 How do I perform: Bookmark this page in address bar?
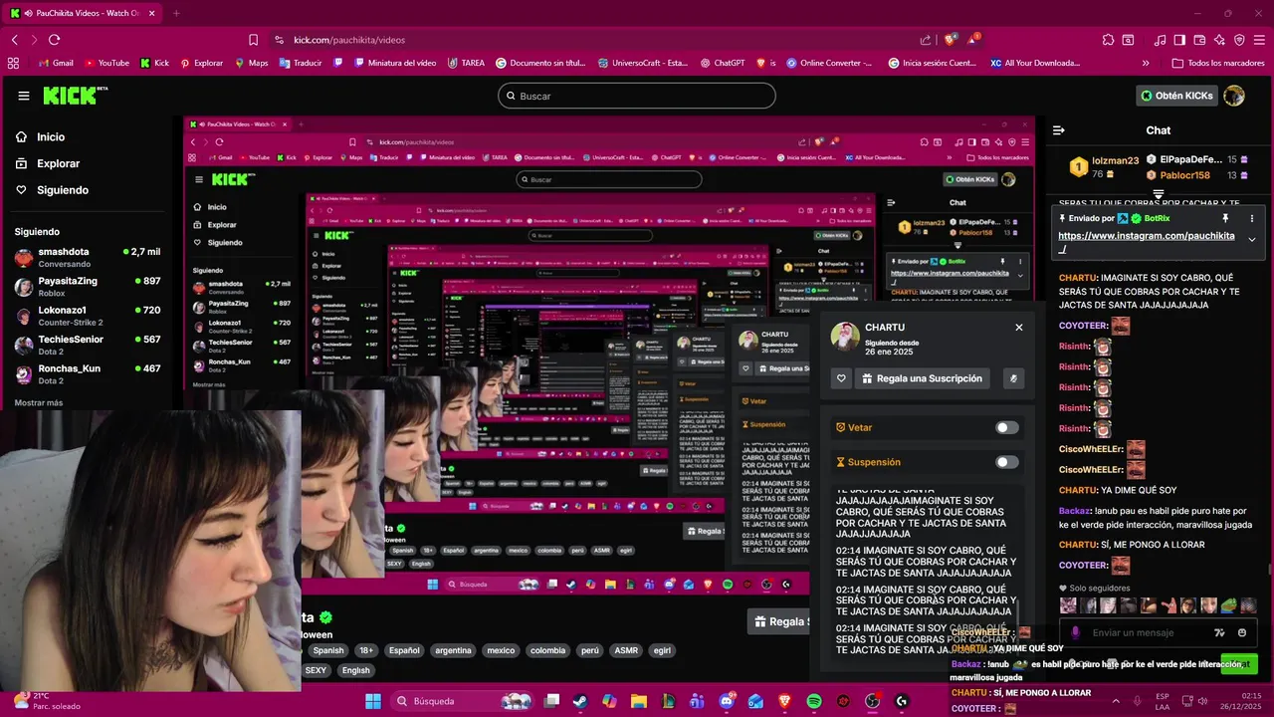pyautogui.click(x=253, y=40)
